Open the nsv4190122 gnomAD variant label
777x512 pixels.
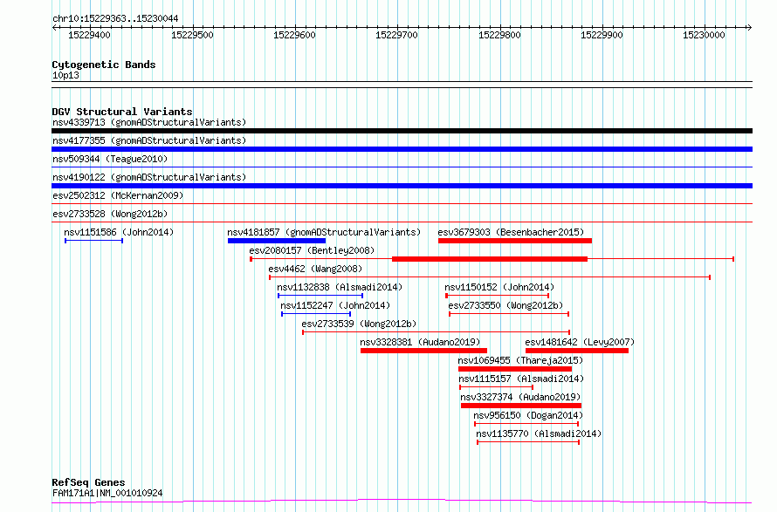149,177
